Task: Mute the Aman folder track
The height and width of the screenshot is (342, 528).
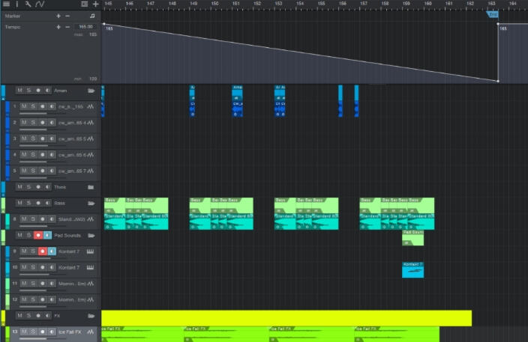Action: (19, 91)
